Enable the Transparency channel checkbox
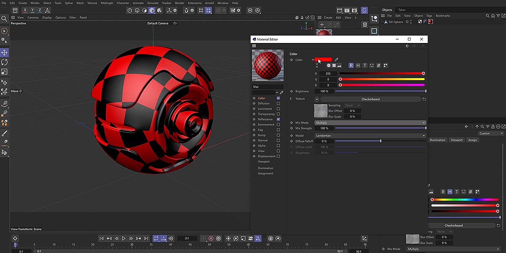The height and width of the screenshot is (253, 506). click(x=278, y=114)
